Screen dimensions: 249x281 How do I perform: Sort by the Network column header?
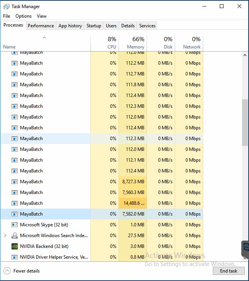[189, 43]
